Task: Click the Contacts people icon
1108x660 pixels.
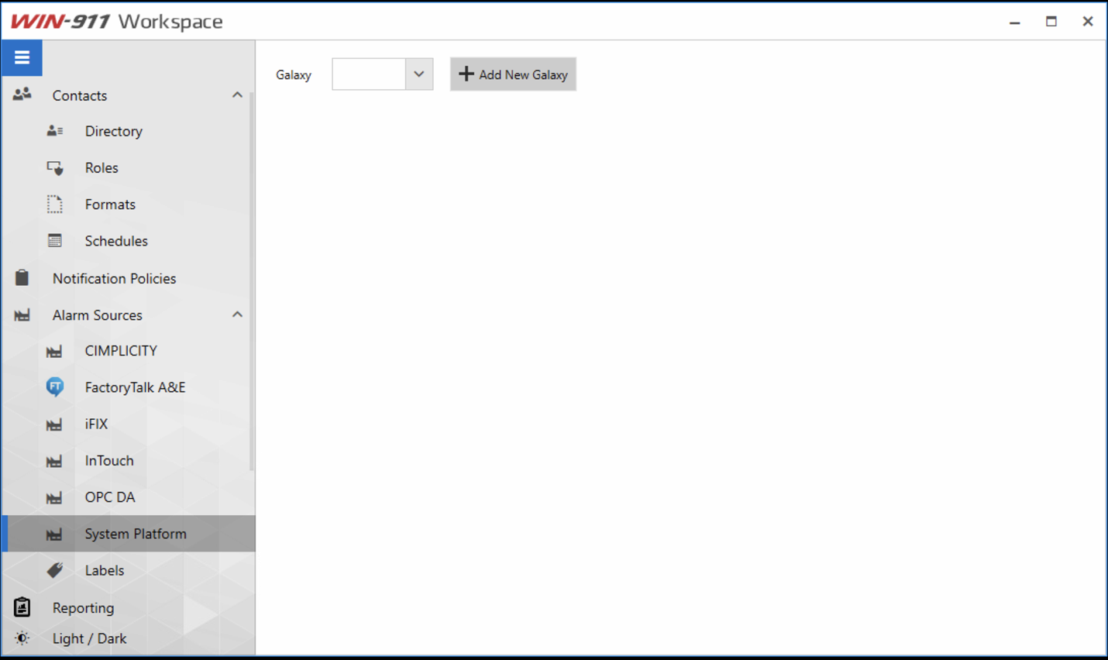Action: [x=22, y=95]
